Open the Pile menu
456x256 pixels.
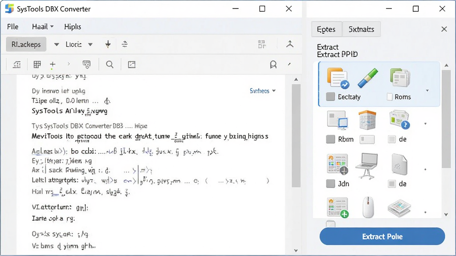pyautogui.click(x=13, y=27)
